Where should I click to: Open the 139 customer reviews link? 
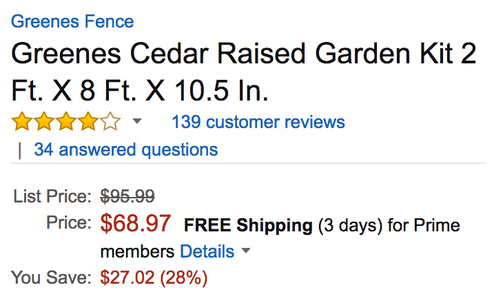(x=258, y=123)
